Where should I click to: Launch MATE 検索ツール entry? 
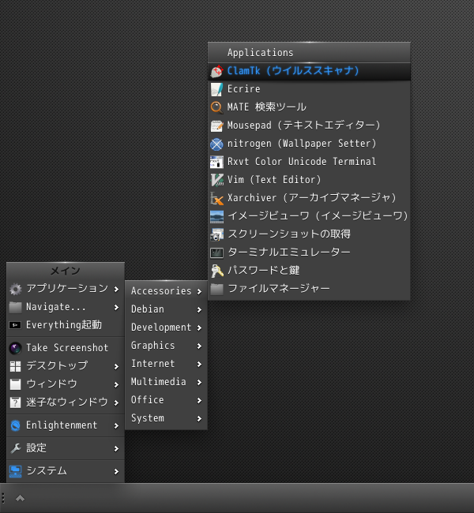(x=309, y=107)
